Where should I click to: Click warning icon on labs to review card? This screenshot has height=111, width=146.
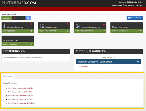(68, 24)
